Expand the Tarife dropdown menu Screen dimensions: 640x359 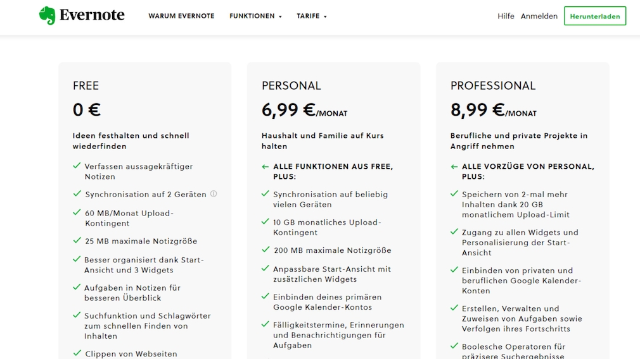[x=311, y=16]
